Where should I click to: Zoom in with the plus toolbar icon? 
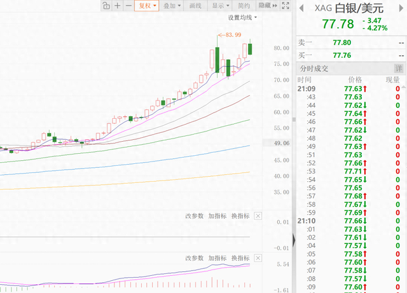(x=117, y=6)
